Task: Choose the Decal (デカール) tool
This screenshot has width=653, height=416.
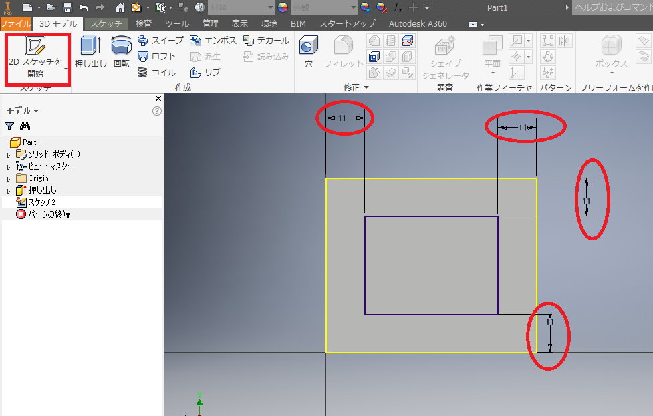Action: click(x=266, y=40)
